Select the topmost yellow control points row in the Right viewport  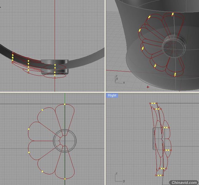[153, 103]
